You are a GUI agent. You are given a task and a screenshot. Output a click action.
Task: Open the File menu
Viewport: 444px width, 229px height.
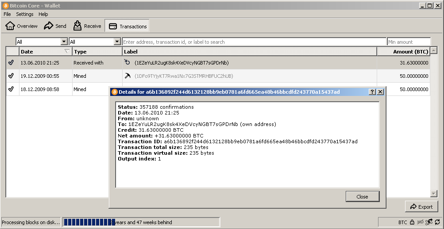coord(8,14)
